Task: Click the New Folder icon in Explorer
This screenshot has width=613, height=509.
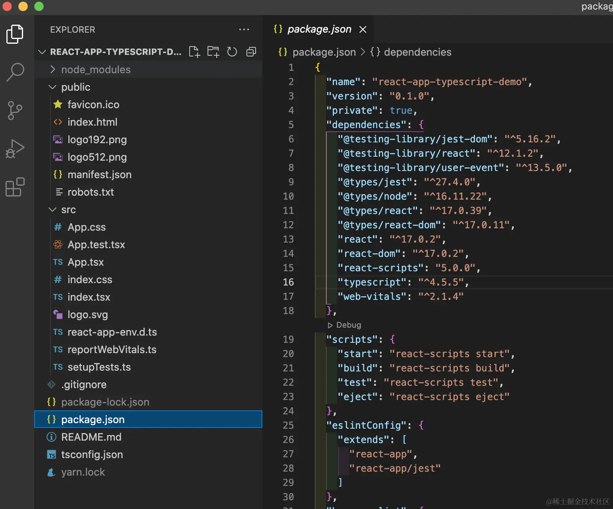Action: [x=213, y=52]
